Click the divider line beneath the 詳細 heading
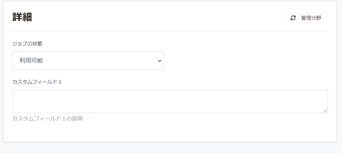Screen dimensions: 342x153 (x=170, y=31)
